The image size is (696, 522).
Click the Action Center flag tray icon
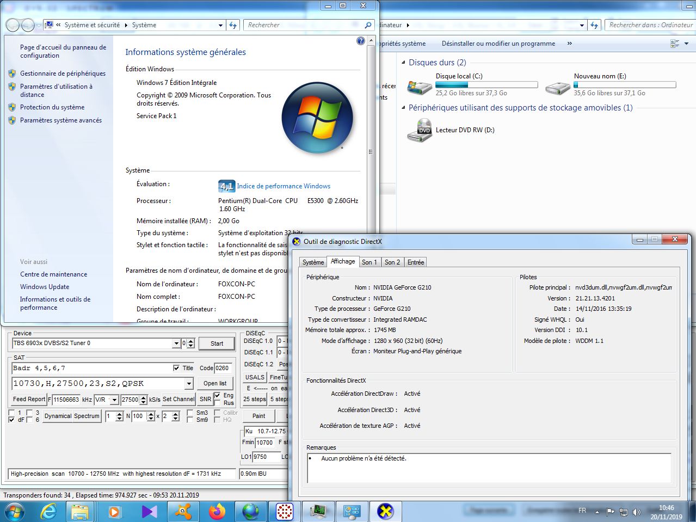click(x=610, y=512)
